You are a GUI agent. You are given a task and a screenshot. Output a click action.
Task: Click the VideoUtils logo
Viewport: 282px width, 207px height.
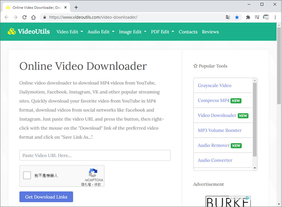coord(29,32)
